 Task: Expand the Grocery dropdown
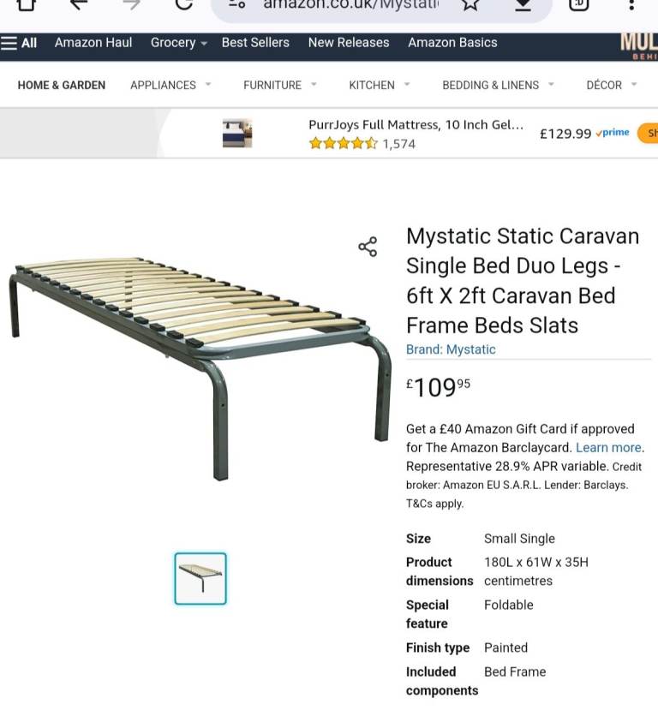click(178, 42)
